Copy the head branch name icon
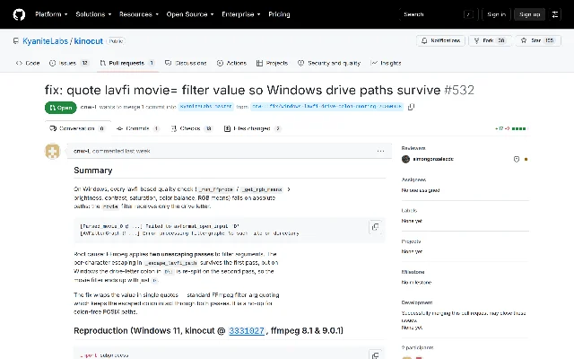 [411, 107]
